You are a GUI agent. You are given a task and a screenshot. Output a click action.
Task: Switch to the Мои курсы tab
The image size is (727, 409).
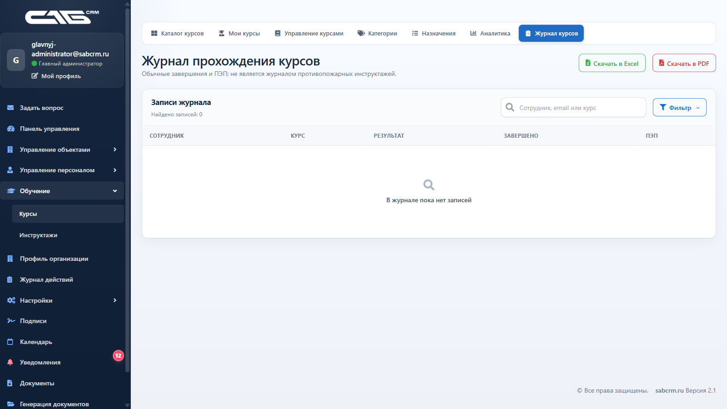239,33
